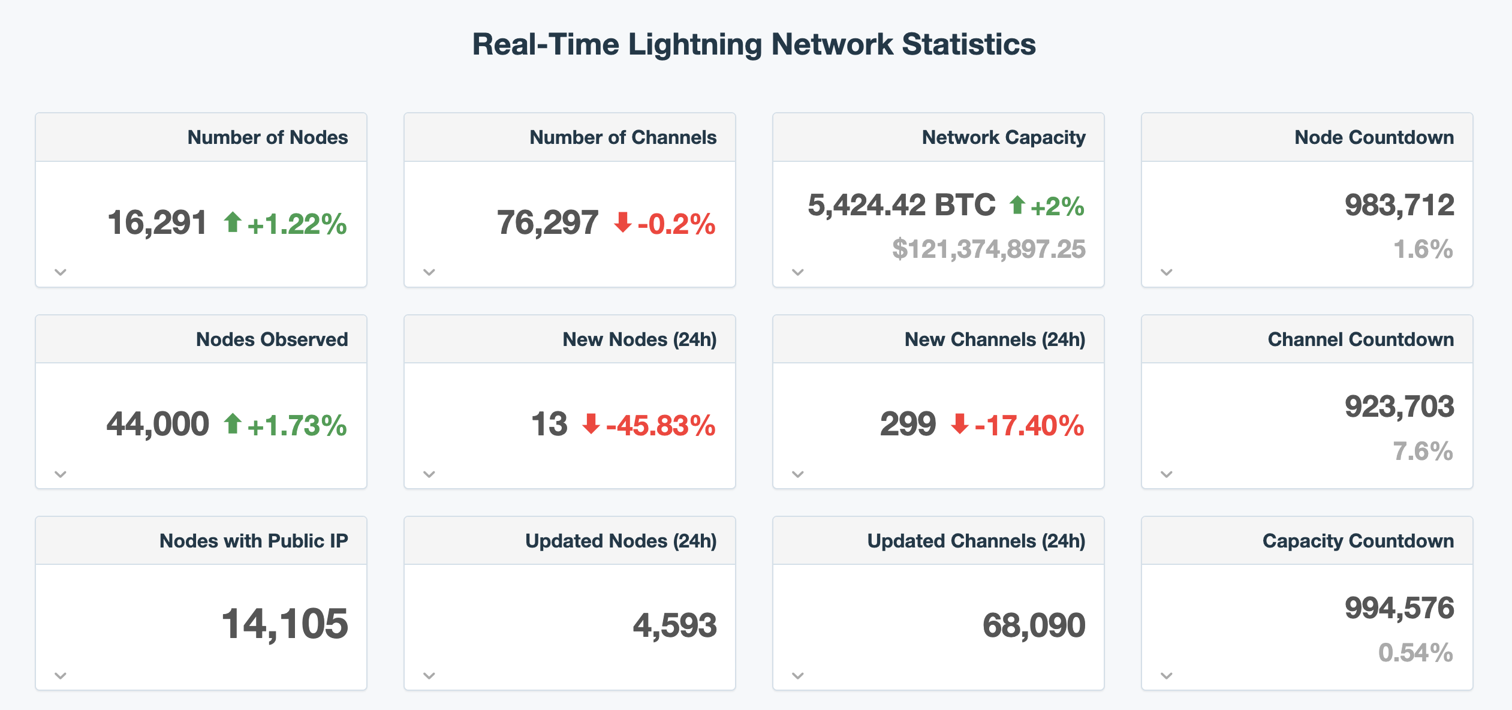Expand the Network Capacity card chevron
The width and height of the screenshot is (1512, 710).
(798, 272)
